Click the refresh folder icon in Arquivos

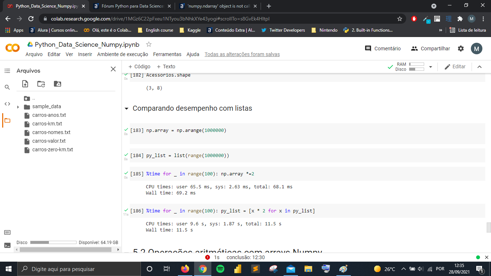41,84
